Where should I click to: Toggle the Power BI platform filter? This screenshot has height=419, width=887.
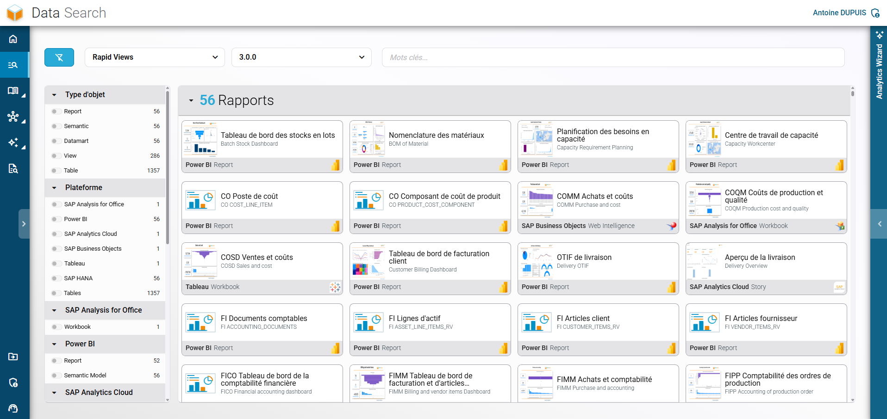pos(56,219)
